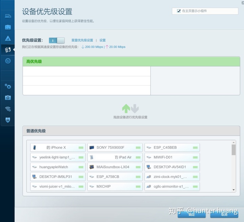This screenshot has width=244, height=222.
Task: Open the guest access briefcase icon
Action: pos(8,27)
